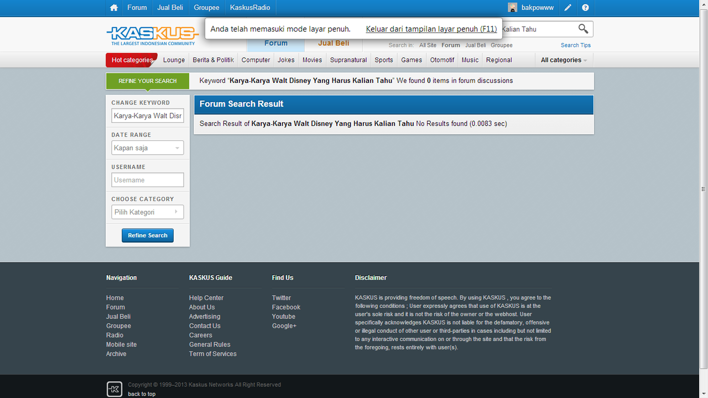This screenshot has height=398, width=708.
Task: Open Sports category
Action: point(384,60)
